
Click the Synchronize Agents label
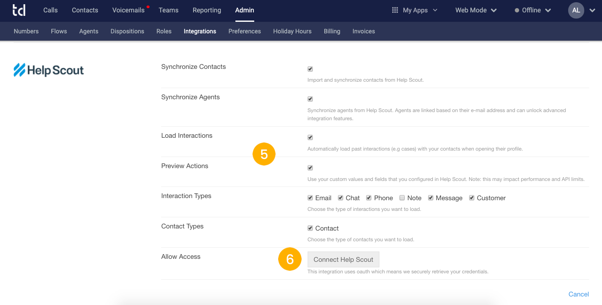[191, 97]
